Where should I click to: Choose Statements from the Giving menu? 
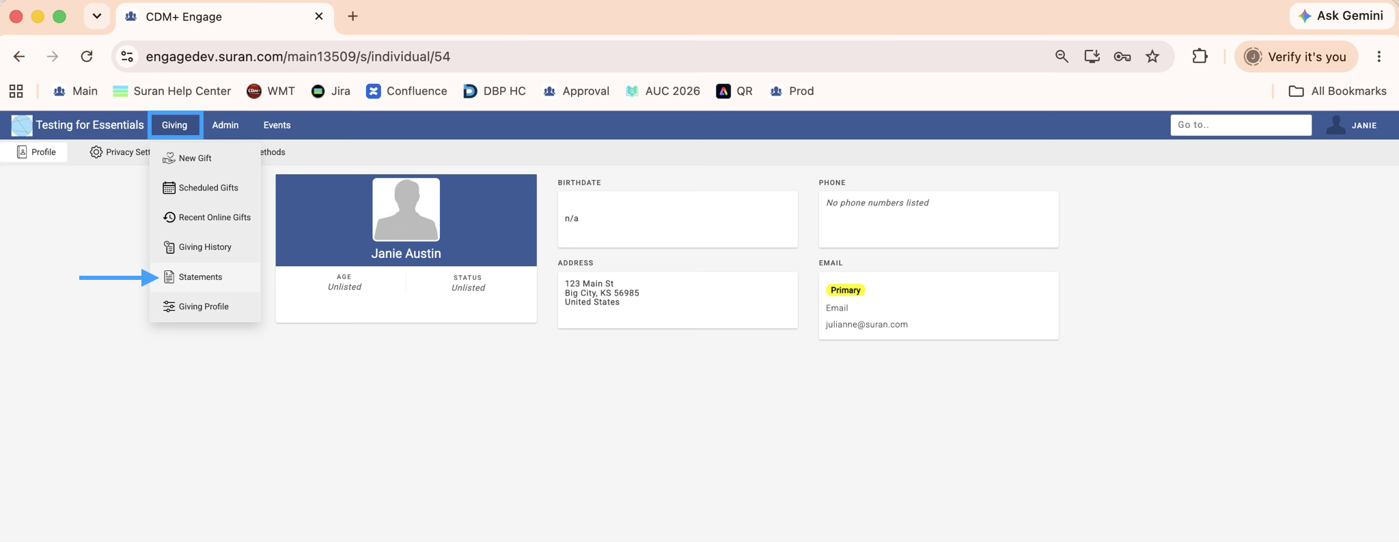205,277
